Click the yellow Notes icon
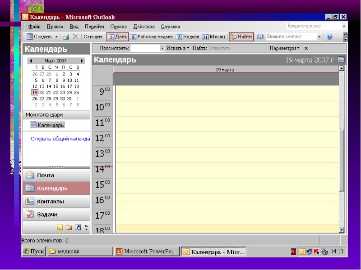This screenshot has height=270, width=361. (60, 228)
